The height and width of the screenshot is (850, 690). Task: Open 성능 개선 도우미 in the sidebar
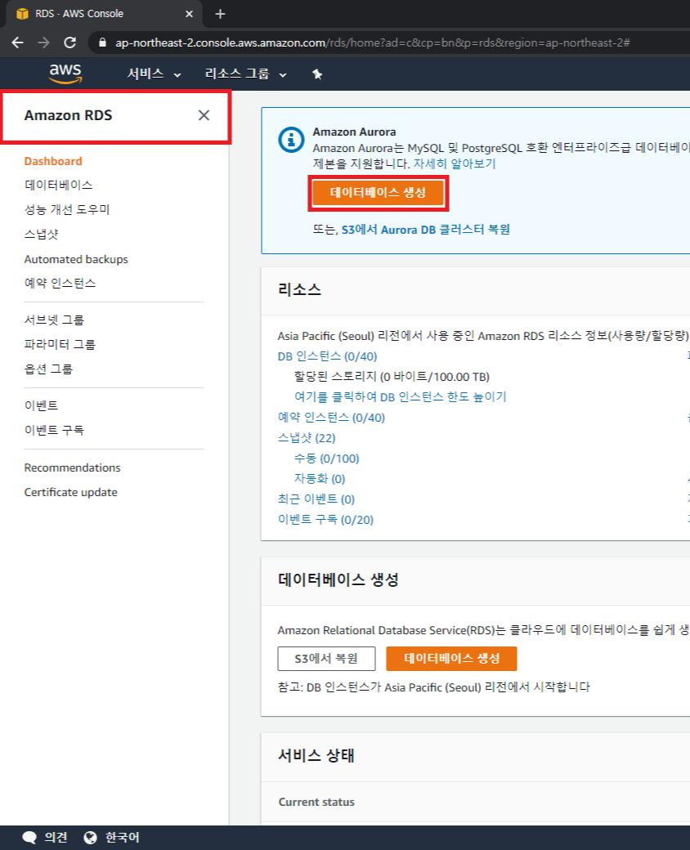[67, 209]
